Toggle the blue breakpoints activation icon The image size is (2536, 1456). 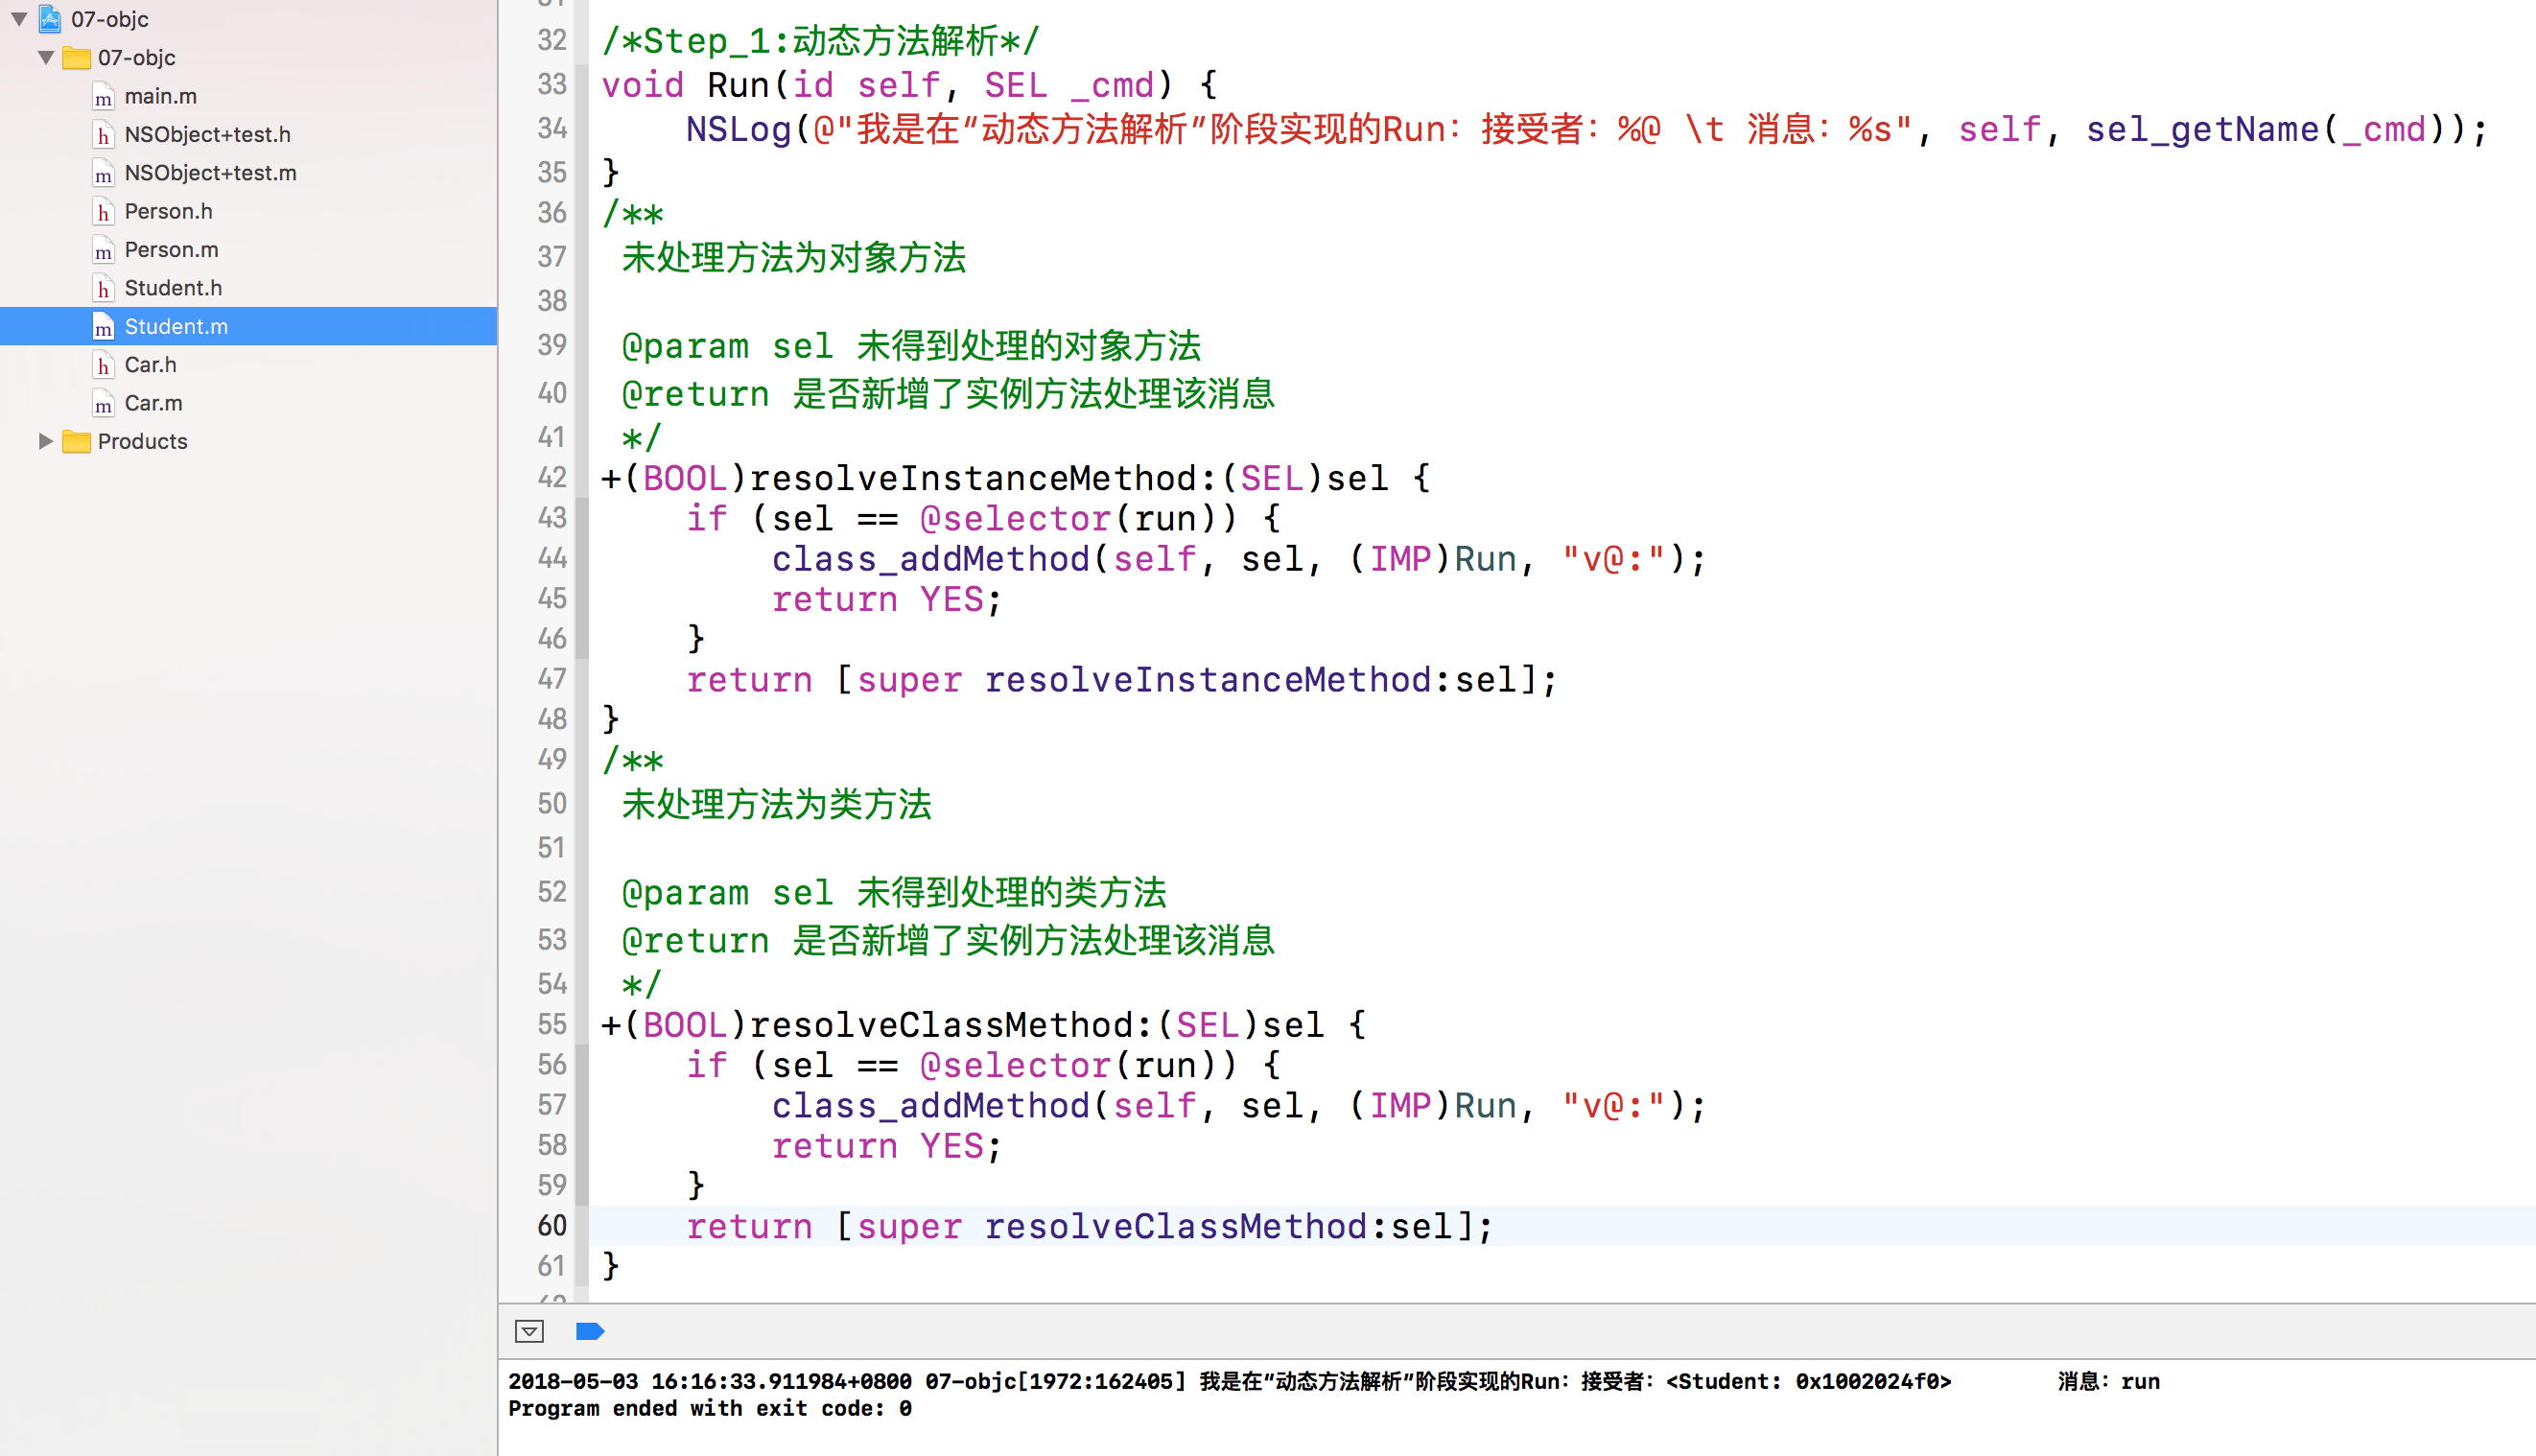[590, 1331]
